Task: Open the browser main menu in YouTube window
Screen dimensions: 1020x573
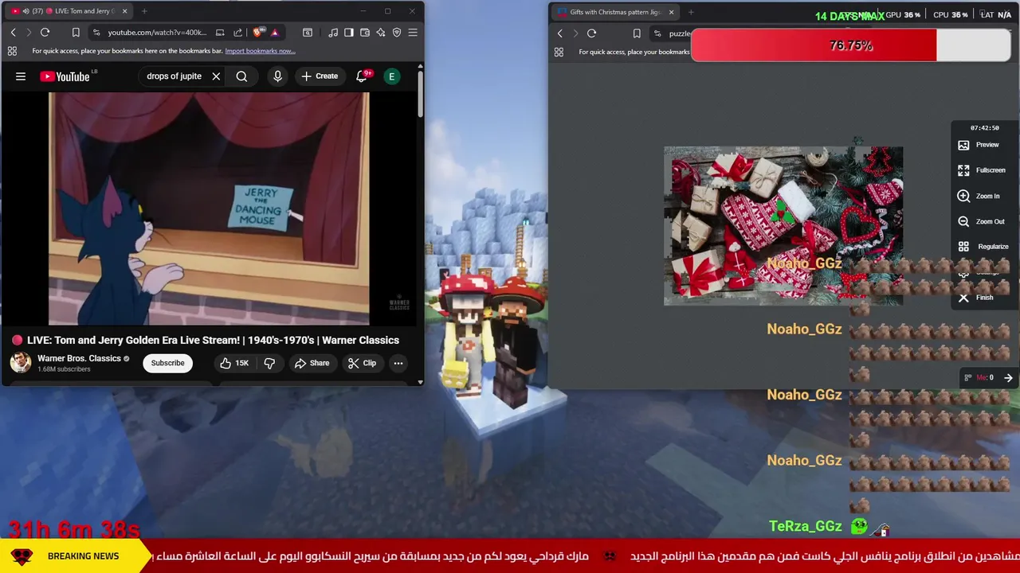Action: (x=413, y=33)
